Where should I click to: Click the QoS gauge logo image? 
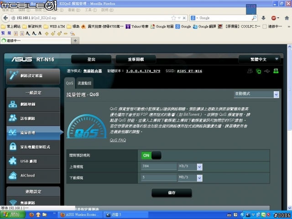(x=87, y=126)
